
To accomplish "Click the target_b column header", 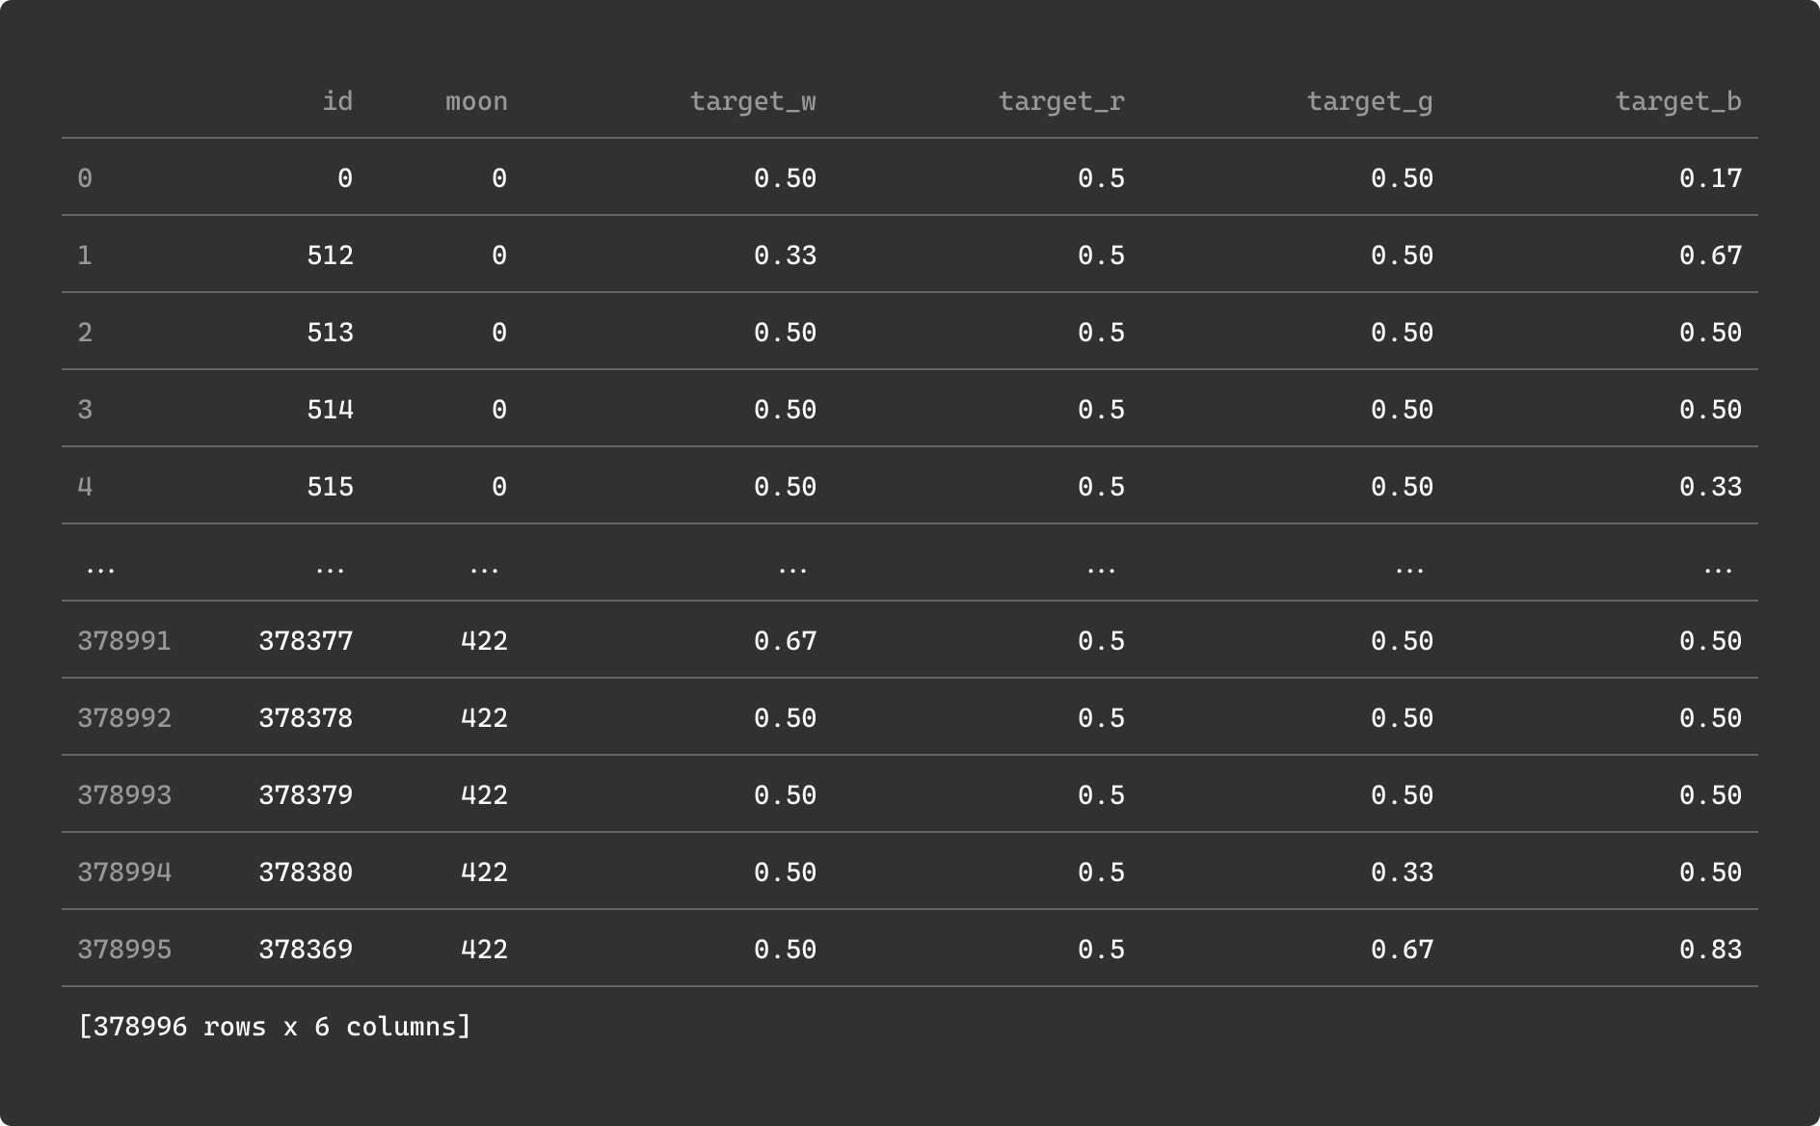I will pos(1678,101).
